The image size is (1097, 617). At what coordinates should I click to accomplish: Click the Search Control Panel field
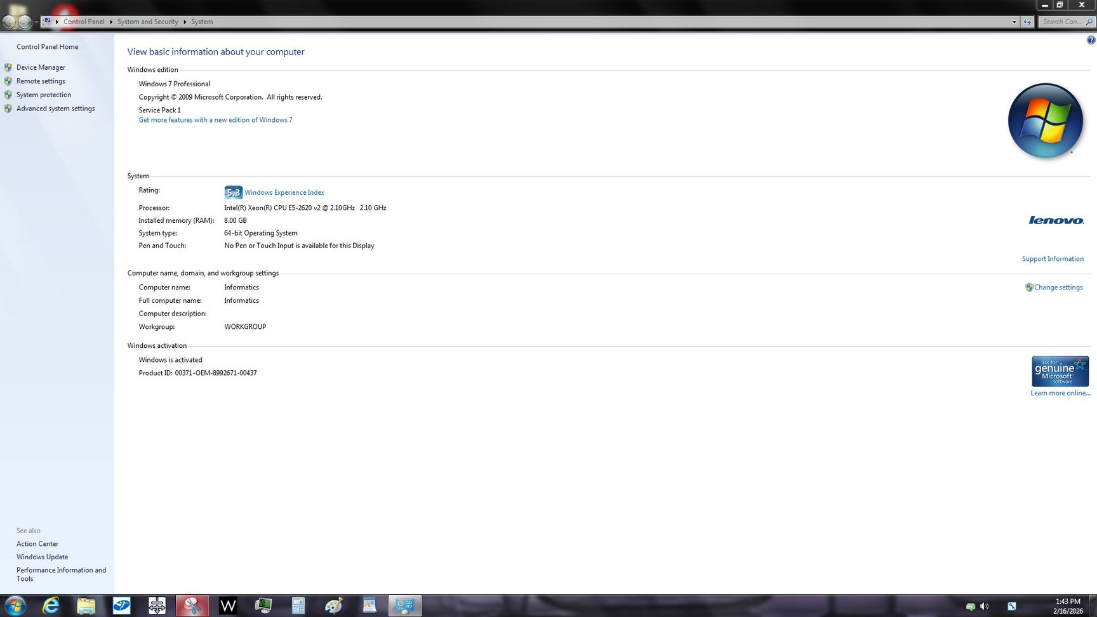coord(1062,22)
